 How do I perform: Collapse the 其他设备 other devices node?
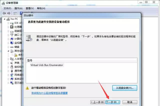[x=8, y=51]
